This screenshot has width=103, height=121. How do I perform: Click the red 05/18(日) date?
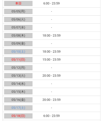coord(18,116)
